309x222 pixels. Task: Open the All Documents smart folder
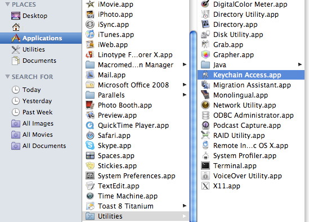point(41,146)
